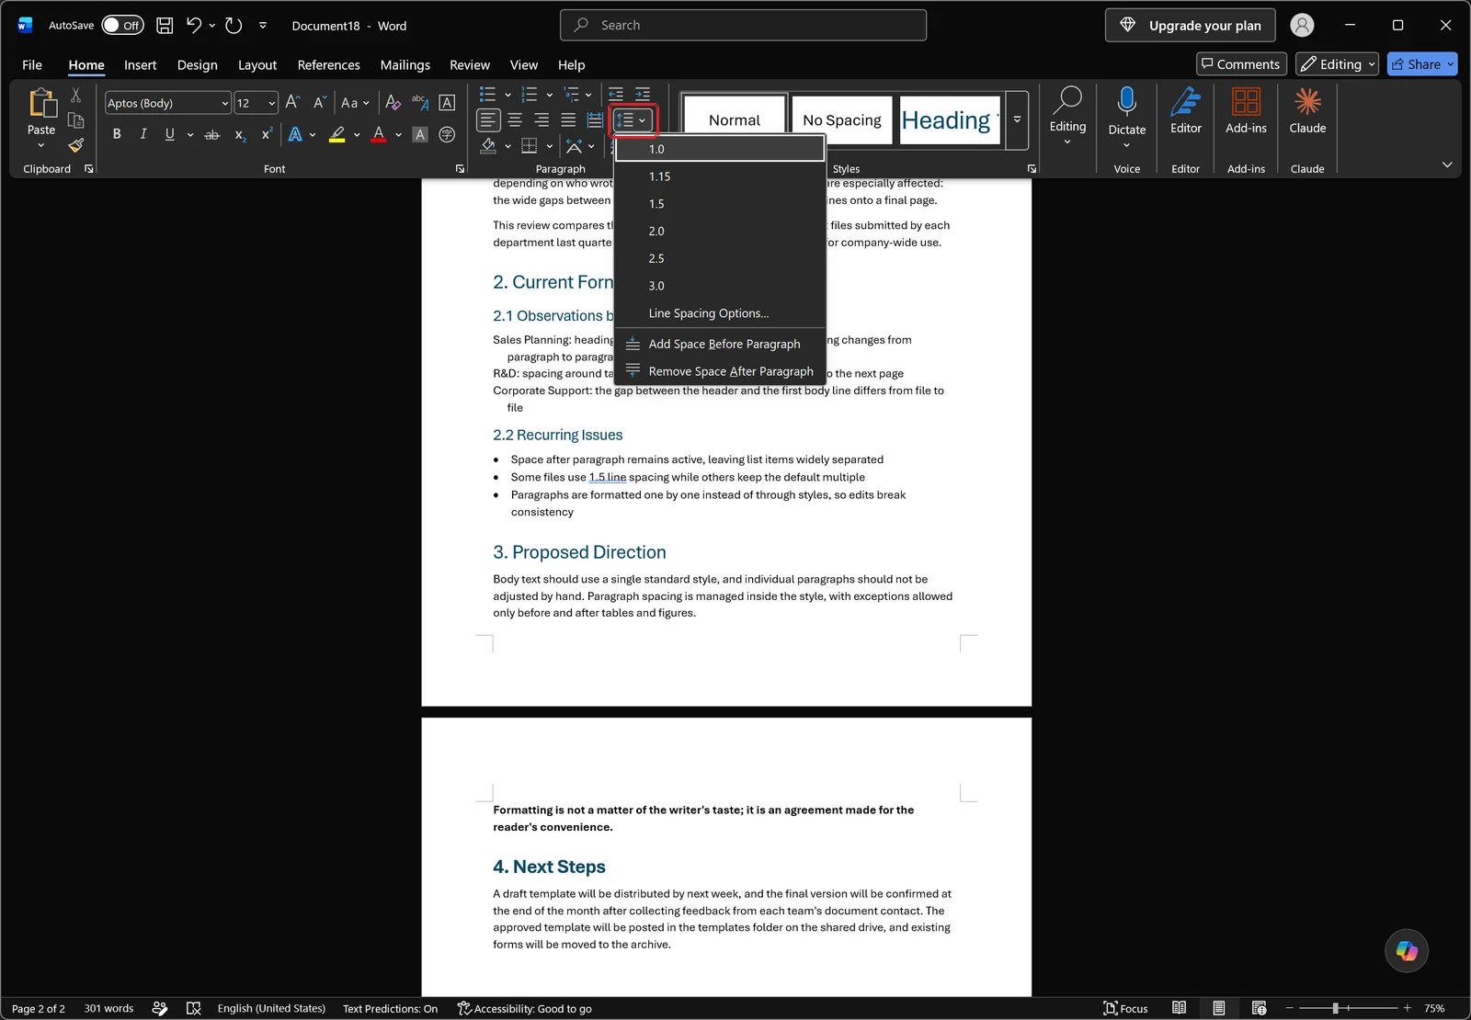The image size is (1471, 1020).
Task: Decrease font size with smaller A icon
Action: 319,103
